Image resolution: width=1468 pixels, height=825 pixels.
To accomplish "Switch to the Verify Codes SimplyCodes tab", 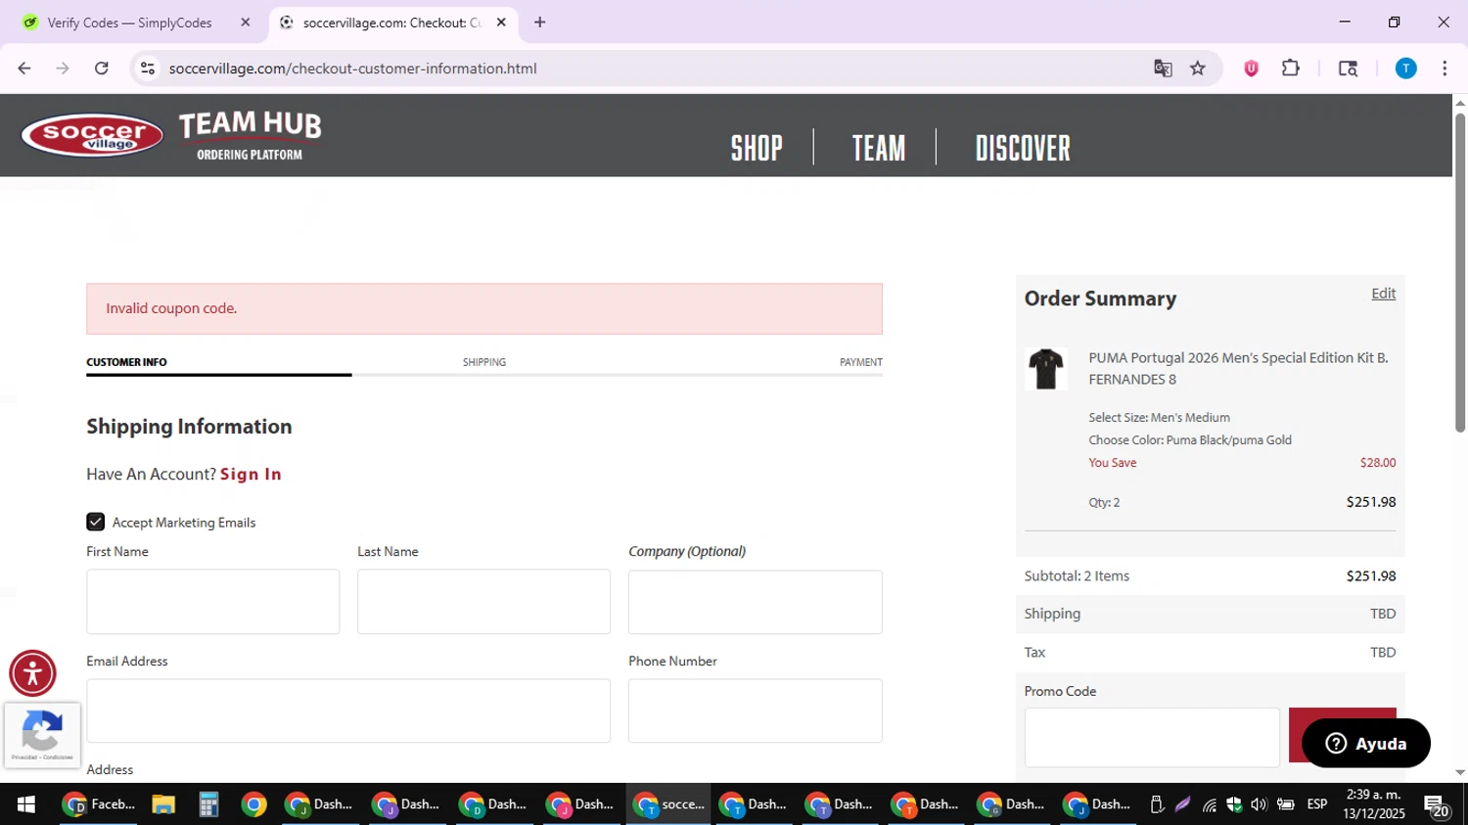I will click(129, 22).
